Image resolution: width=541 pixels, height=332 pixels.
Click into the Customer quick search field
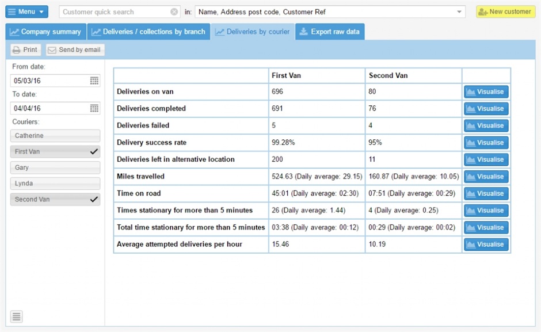pos(114,12)
